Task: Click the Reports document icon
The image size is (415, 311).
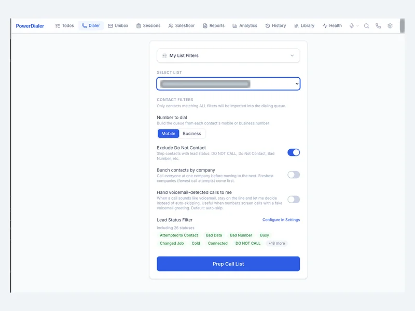Action: tap(205, 26)
